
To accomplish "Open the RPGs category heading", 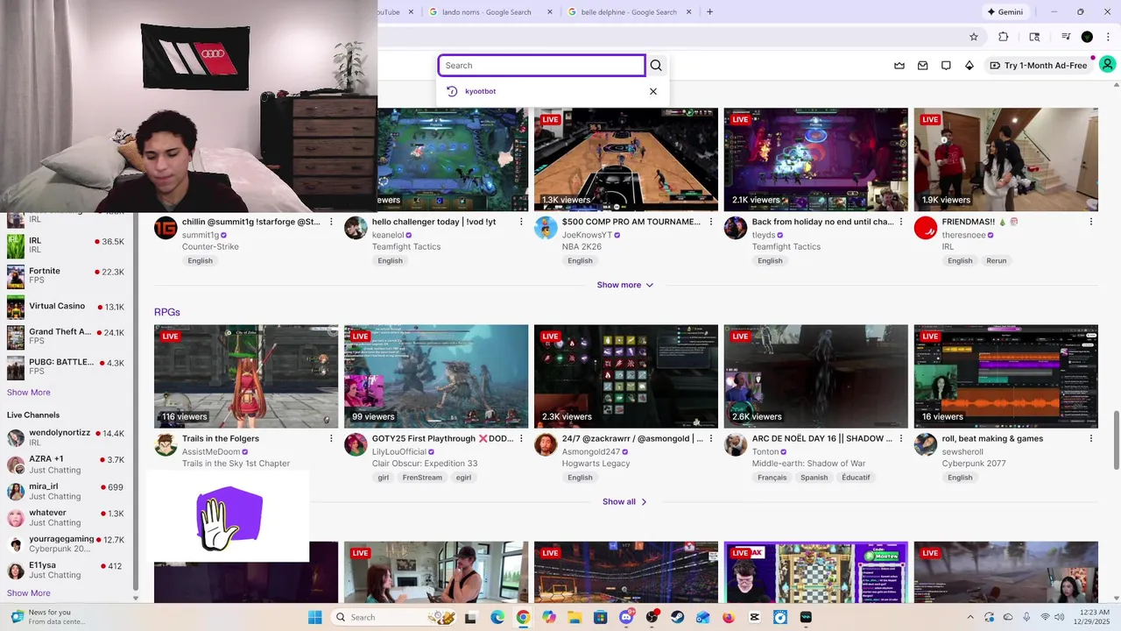I will click(167, 312).
